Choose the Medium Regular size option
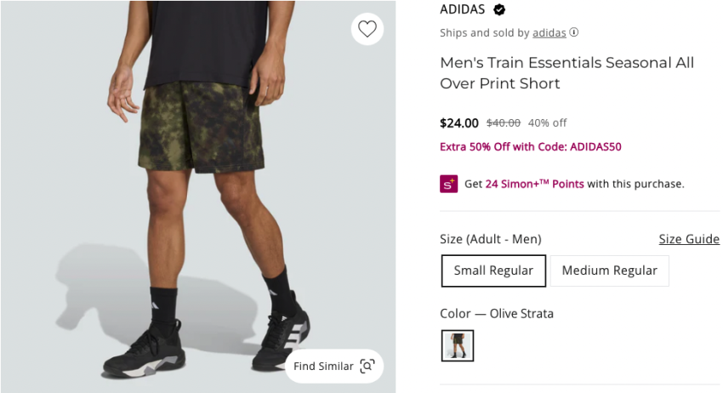Viewport: 723px width, 393px height. click(x=609, y=271)
